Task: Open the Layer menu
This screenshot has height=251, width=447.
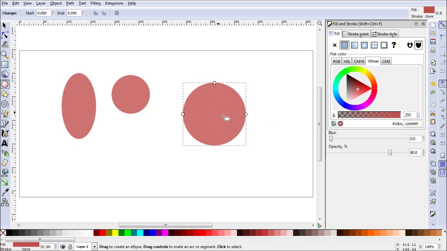Action: tap(41, 3)
